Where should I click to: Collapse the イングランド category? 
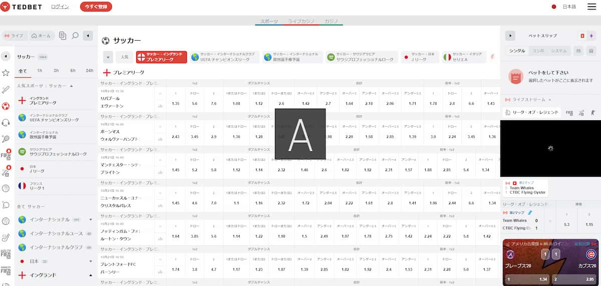point(91,275)
